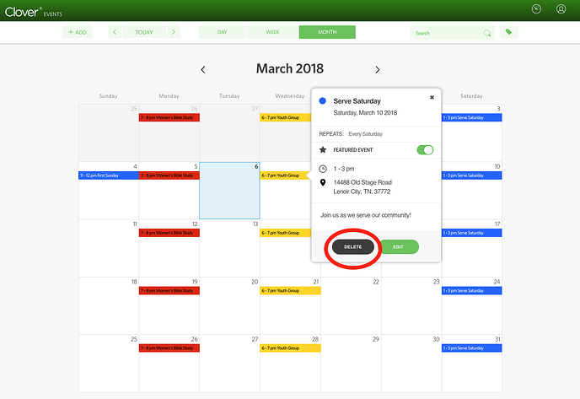
Task: Open Women's Bible Study on March 12
Action: point(169,233)
